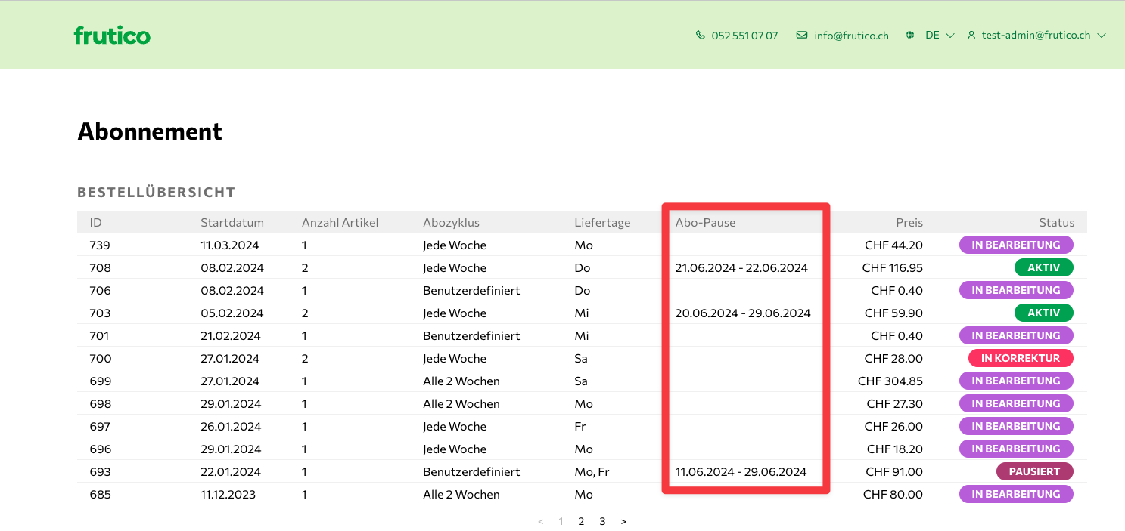This screenshot has width=1125, height=531.
Task: Open the DE language dropdown
Action: pyautogui.click(x=940, y=36)
